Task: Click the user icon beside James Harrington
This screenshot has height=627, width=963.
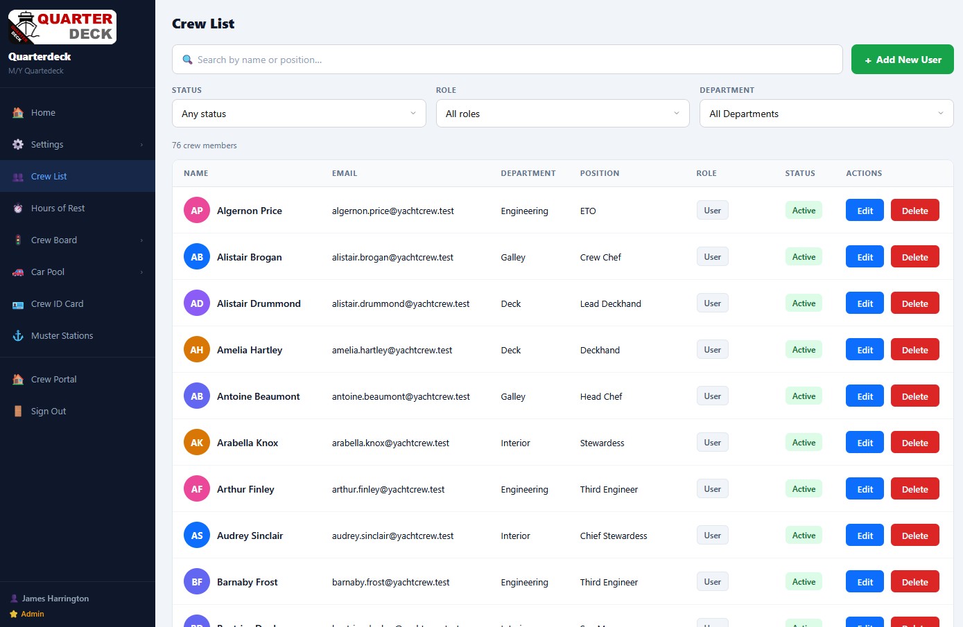Action: [14, 599]
